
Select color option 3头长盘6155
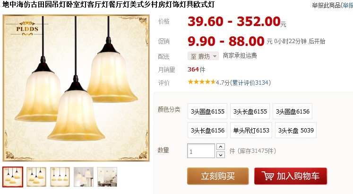point(250,111)
